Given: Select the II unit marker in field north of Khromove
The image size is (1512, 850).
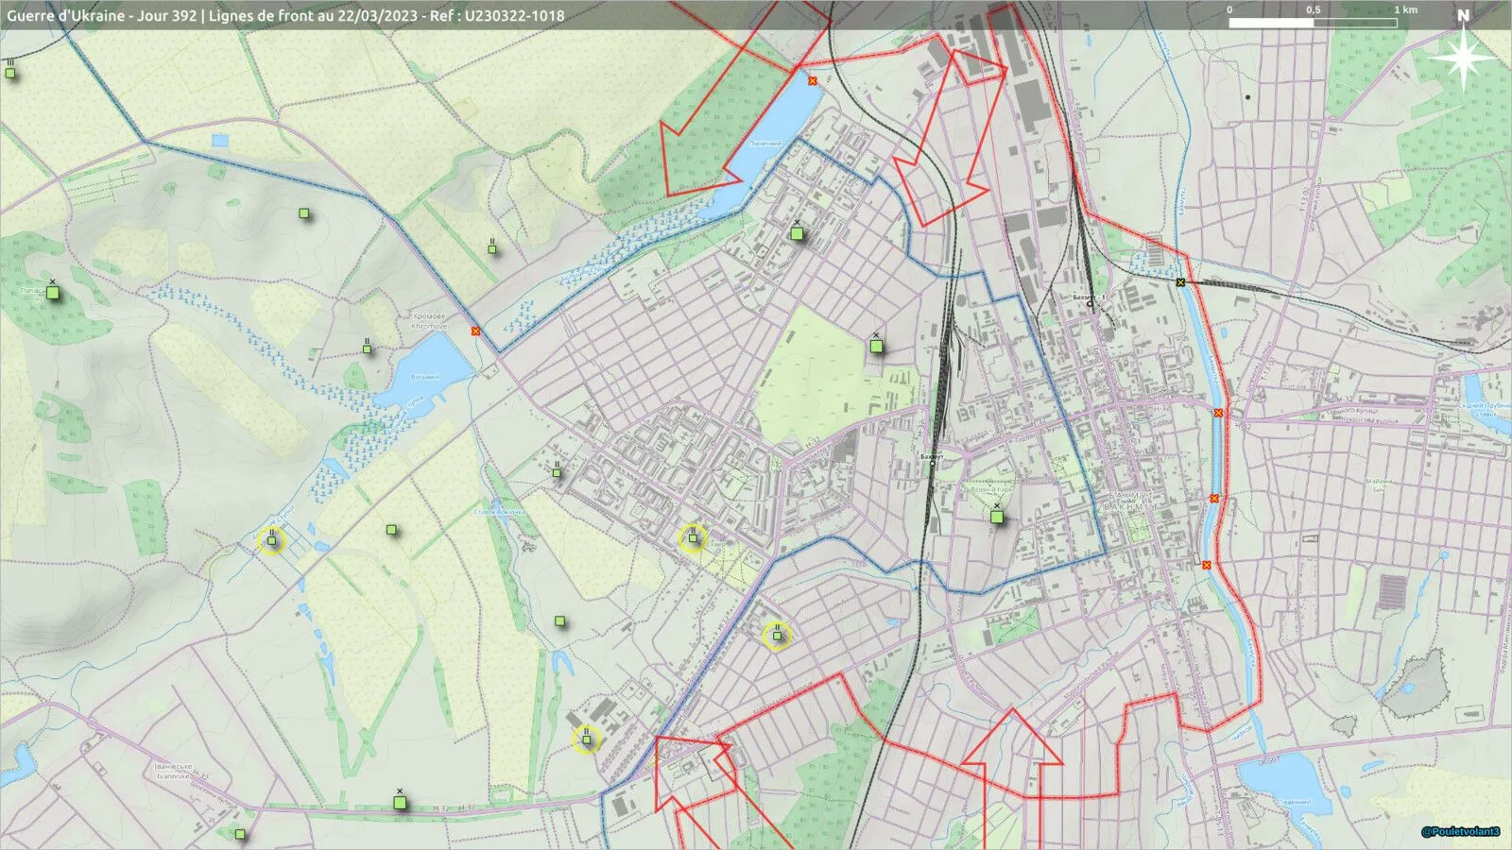Looking at the screenshot, I should click(x=492, y=247).
